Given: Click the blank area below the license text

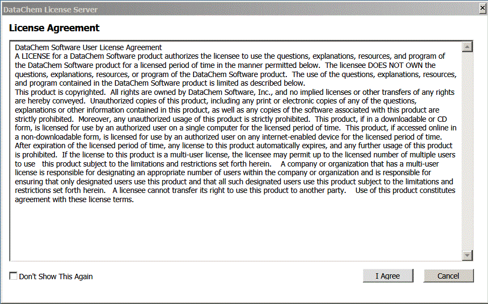Looking at the screenshot, I should [x=235, y=232].
